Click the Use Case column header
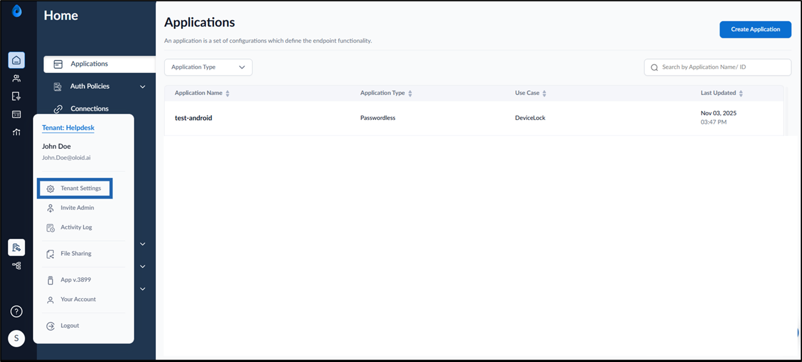 coord(527,93)
